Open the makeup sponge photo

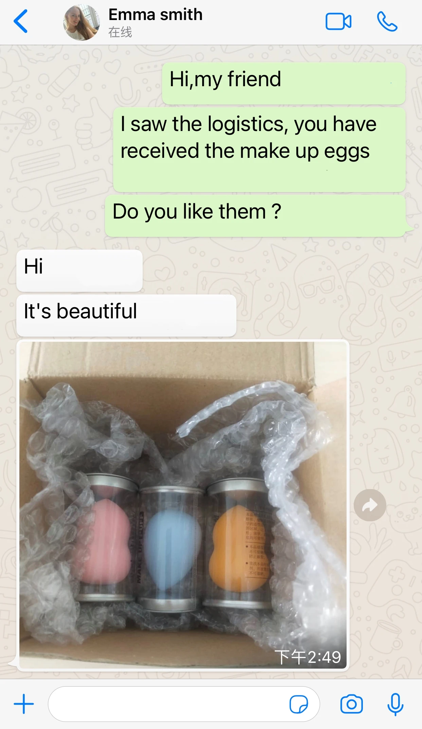coord(183,505)
